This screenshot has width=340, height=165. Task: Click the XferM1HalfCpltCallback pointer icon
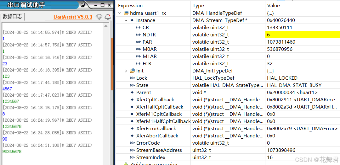pos(132,121)
